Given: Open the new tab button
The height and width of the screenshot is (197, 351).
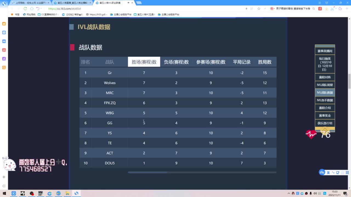Looking at the screenshot, I should click(139, 3).
